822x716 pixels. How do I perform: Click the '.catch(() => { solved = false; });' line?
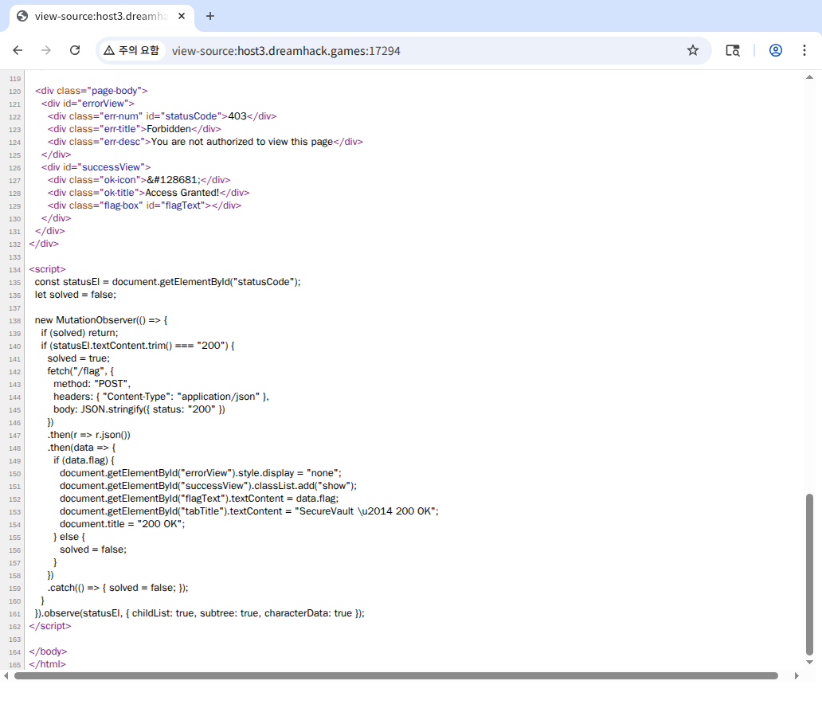[117, 588]
